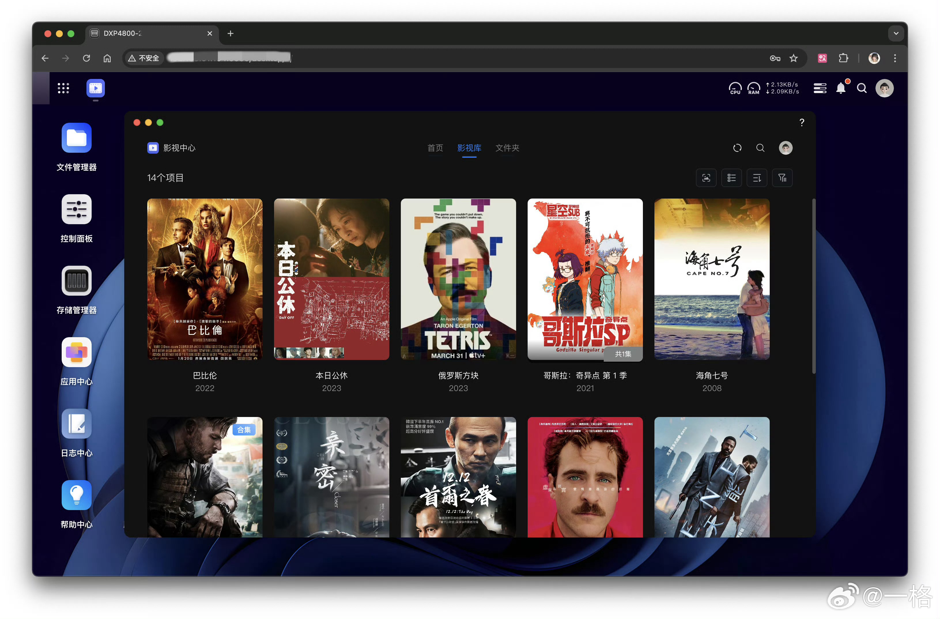Open the Tenet movie poster

(x=712, y=477)
